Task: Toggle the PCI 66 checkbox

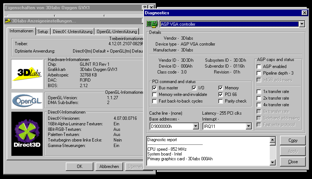Action: point(220,94)
